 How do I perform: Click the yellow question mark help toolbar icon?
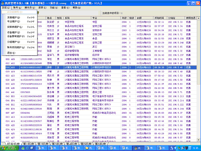tap(38, 13)
